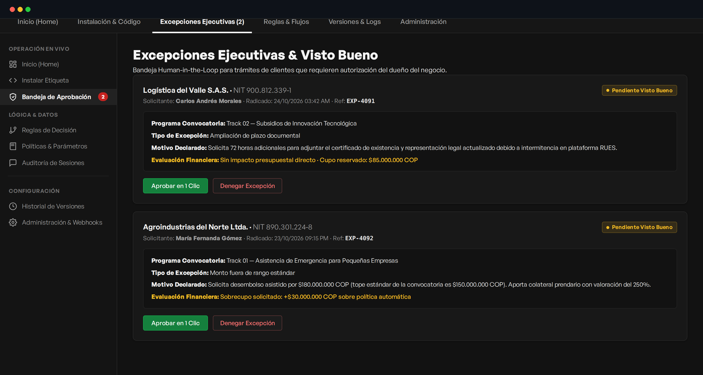This screenshot has height=375, width=703.
Task: Click the Pendiente Visto Bueno badge for EXP-4092
Action: coord(639,227)
